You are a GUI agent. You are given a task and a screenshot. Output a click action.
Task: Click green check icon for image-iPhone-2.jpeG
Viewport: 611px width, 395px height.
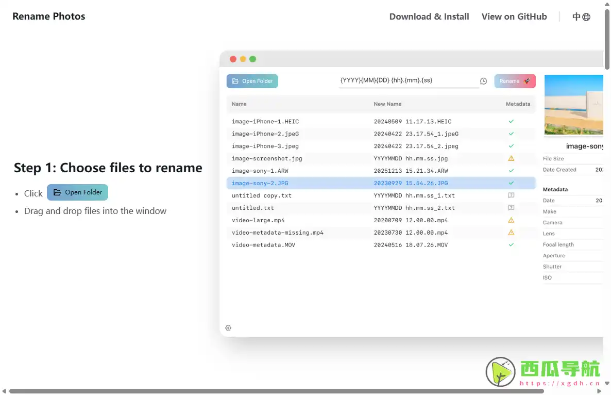[x=511, y=134]
